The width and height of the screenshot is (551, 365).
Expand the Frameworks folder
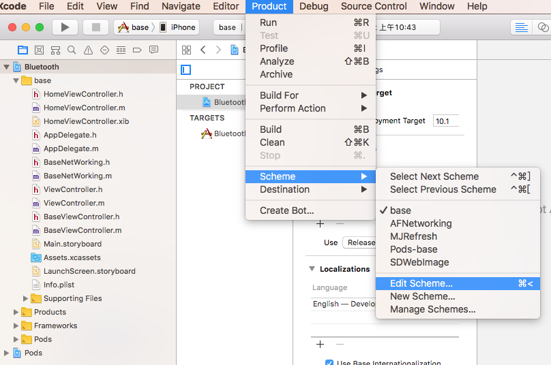click(16, 326)
